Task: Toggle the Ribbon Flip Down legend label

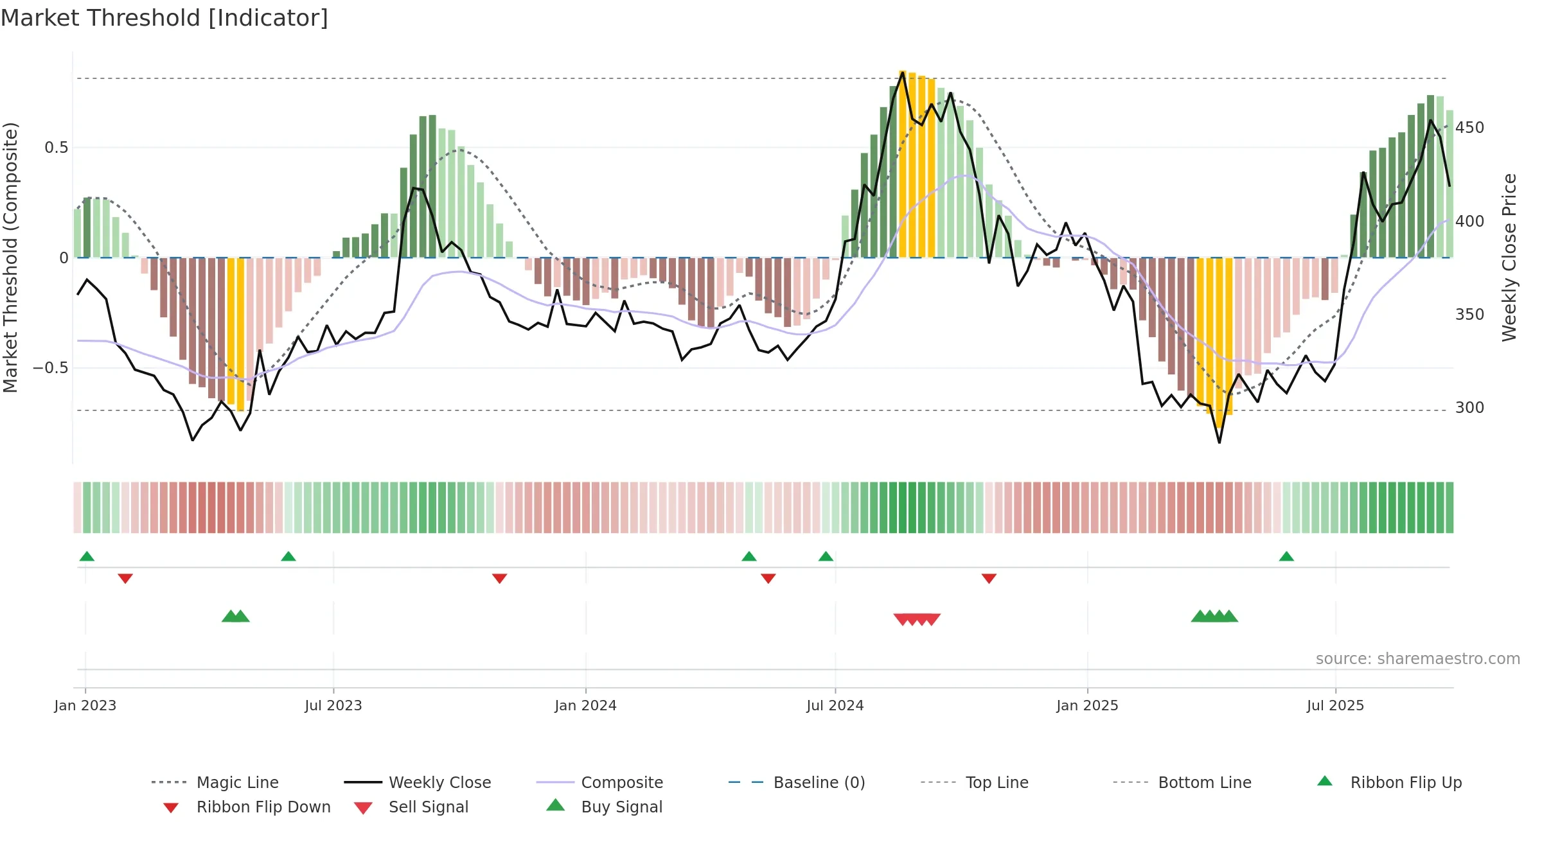Action: (x=263, y=807)
